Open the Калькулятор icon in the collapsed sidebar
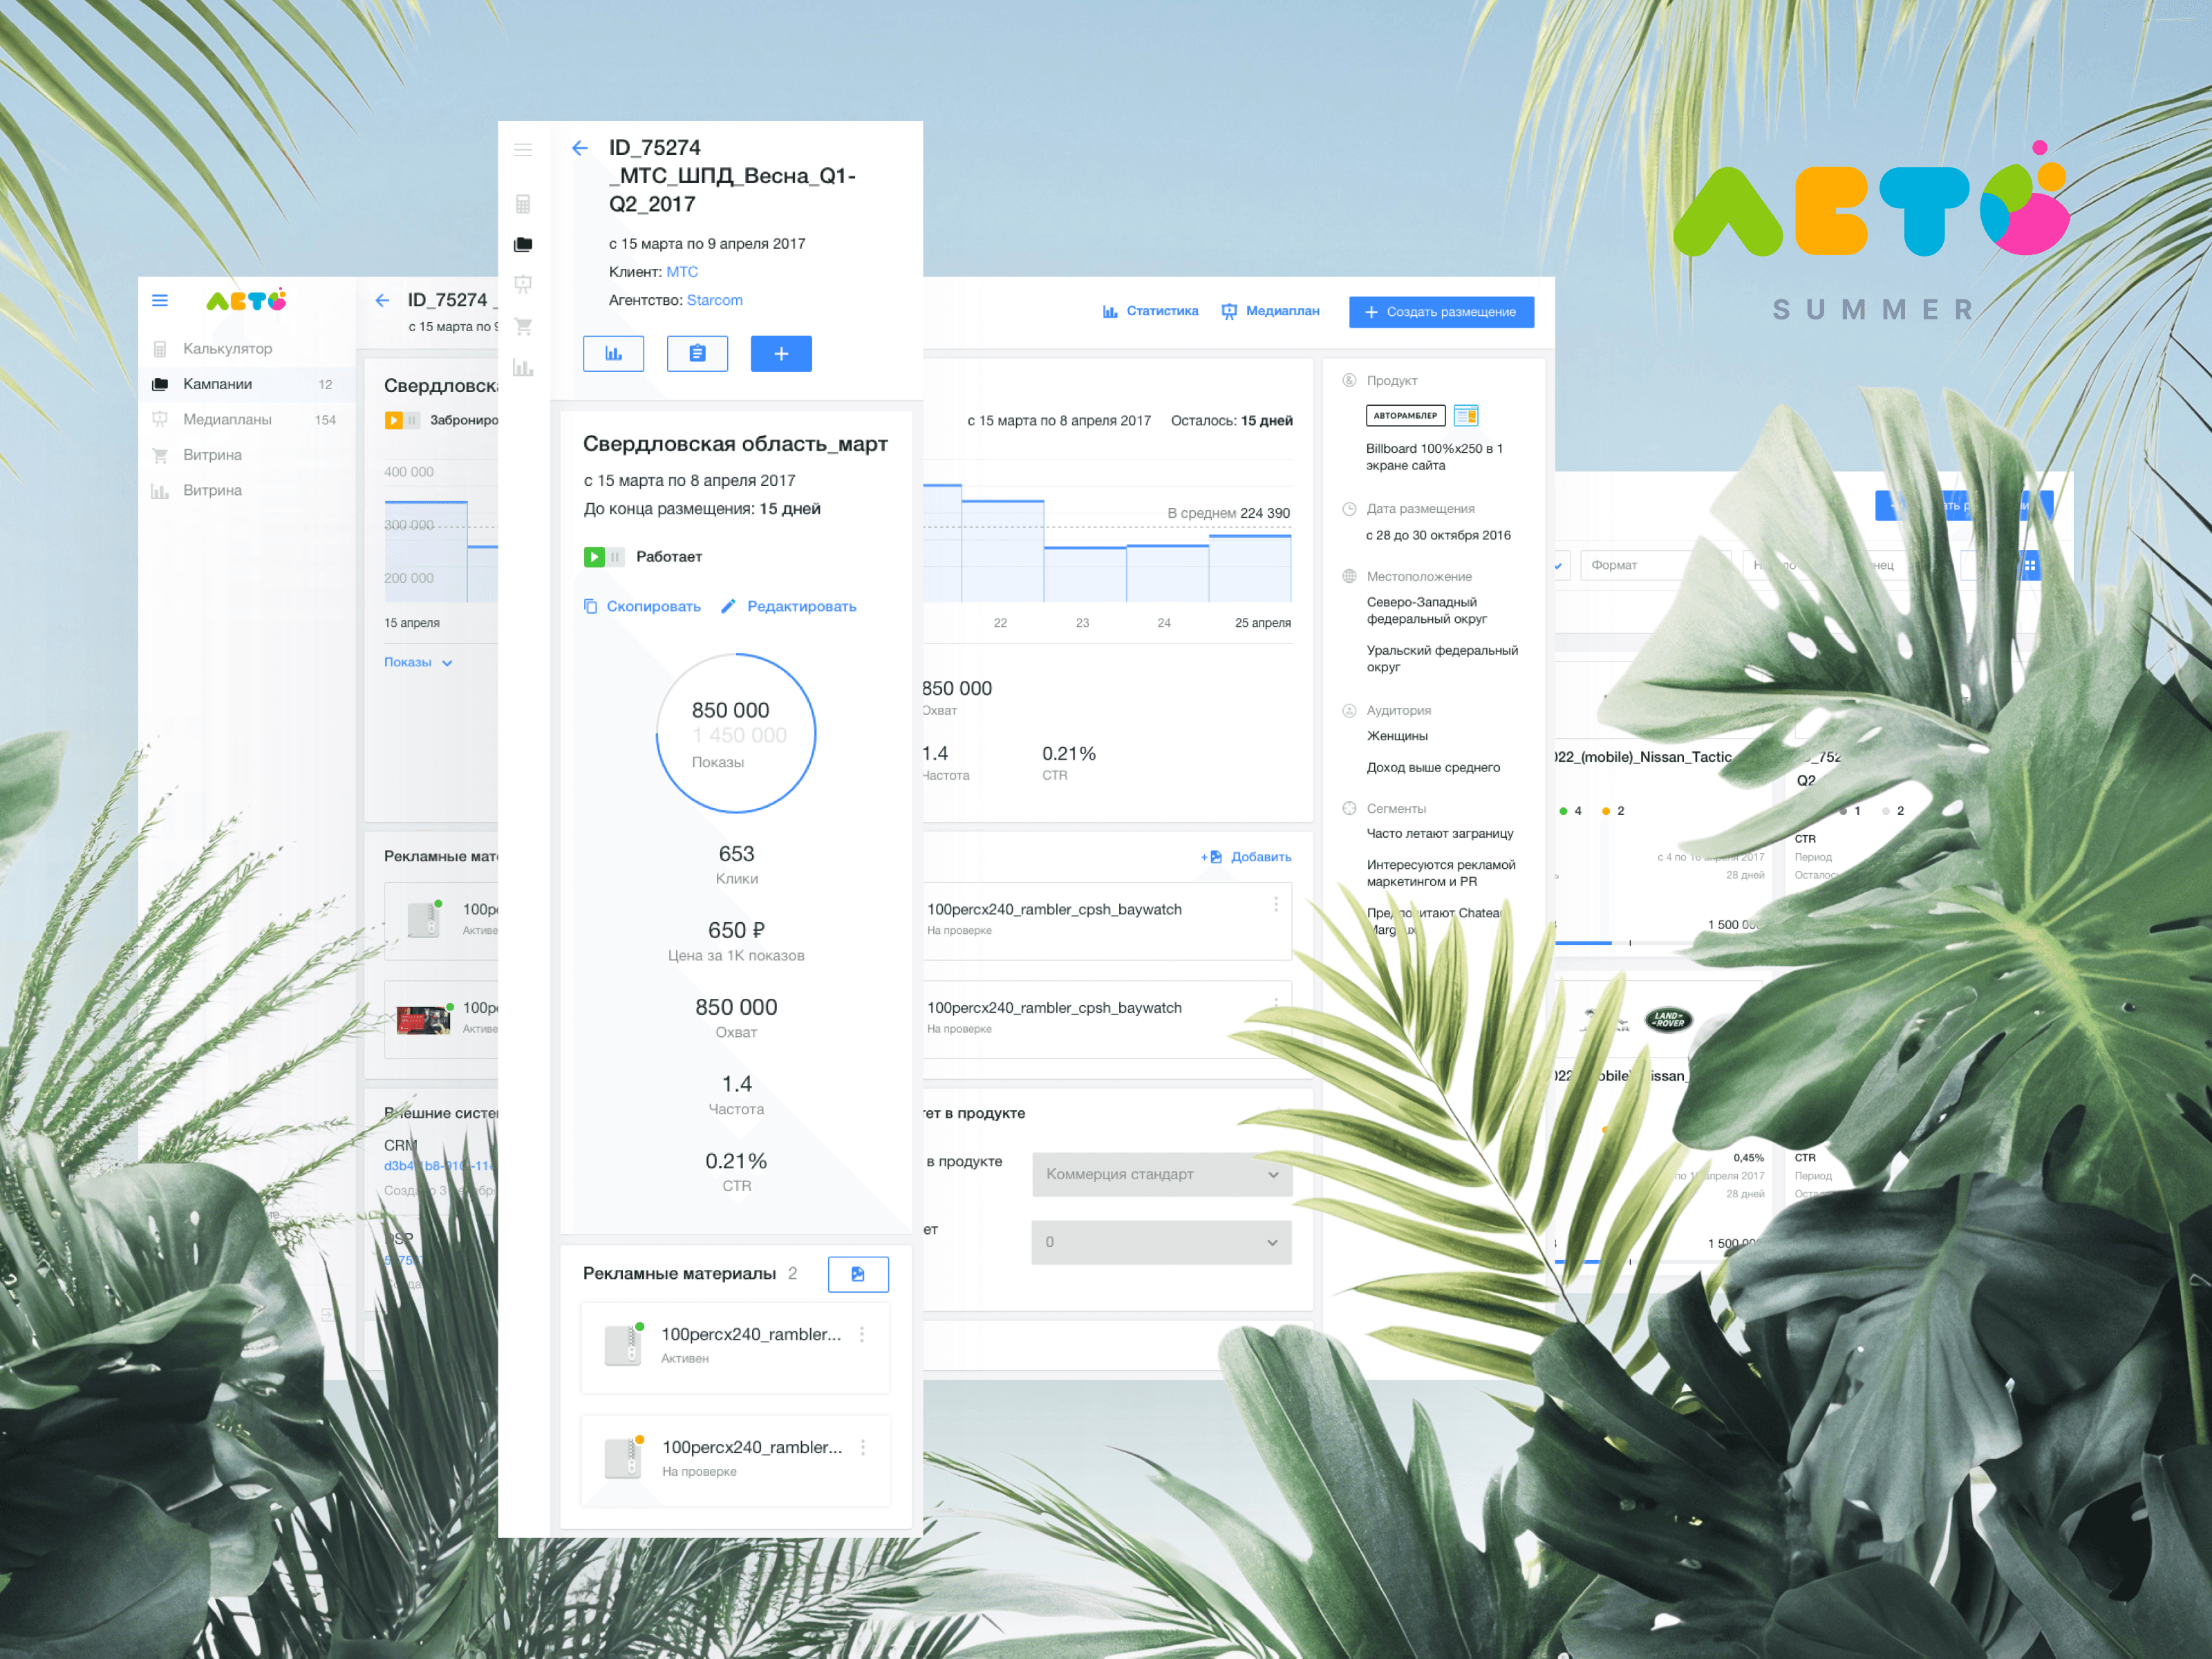 pos(524,204)
